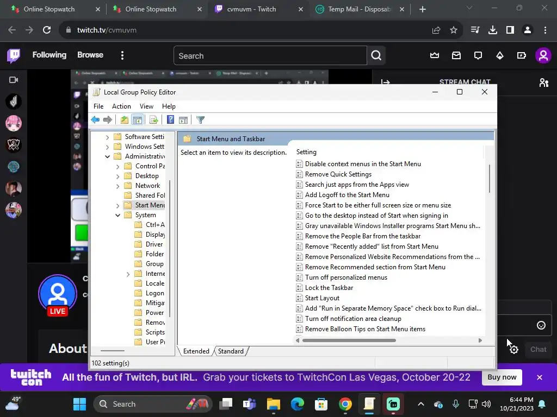Show hidden system tray icons chevron
The image size is (557, 417).
point(421,404)
